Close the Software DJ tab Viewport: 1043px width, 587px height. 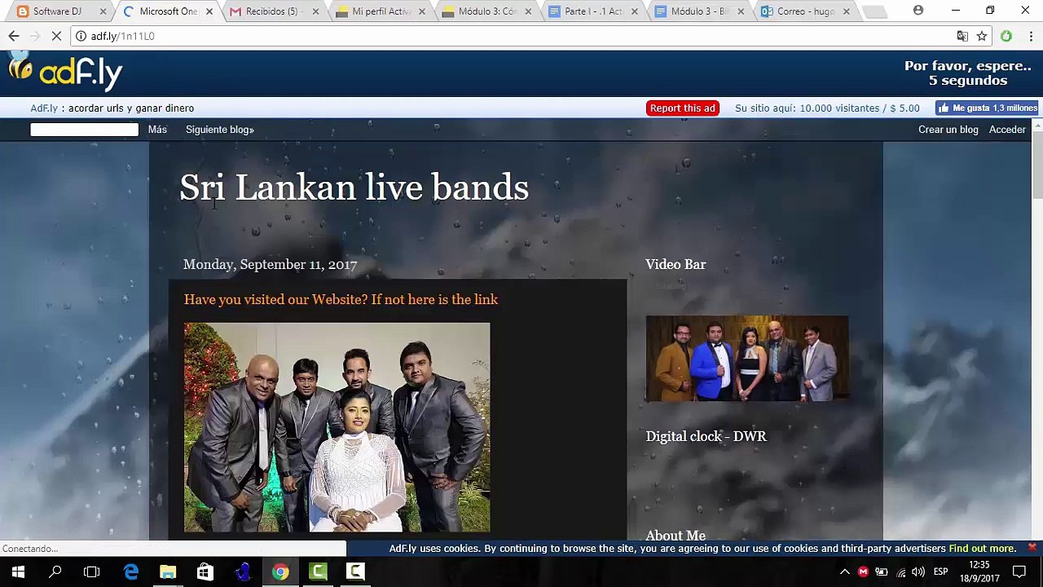(103, 11)
